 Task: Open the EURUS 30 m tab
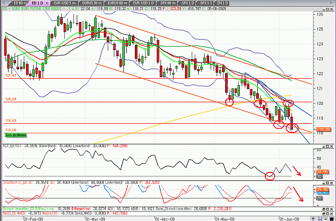(91, 3)
